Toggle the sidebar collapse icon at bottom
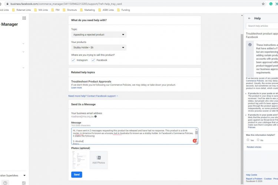 (x=24, y=183)
